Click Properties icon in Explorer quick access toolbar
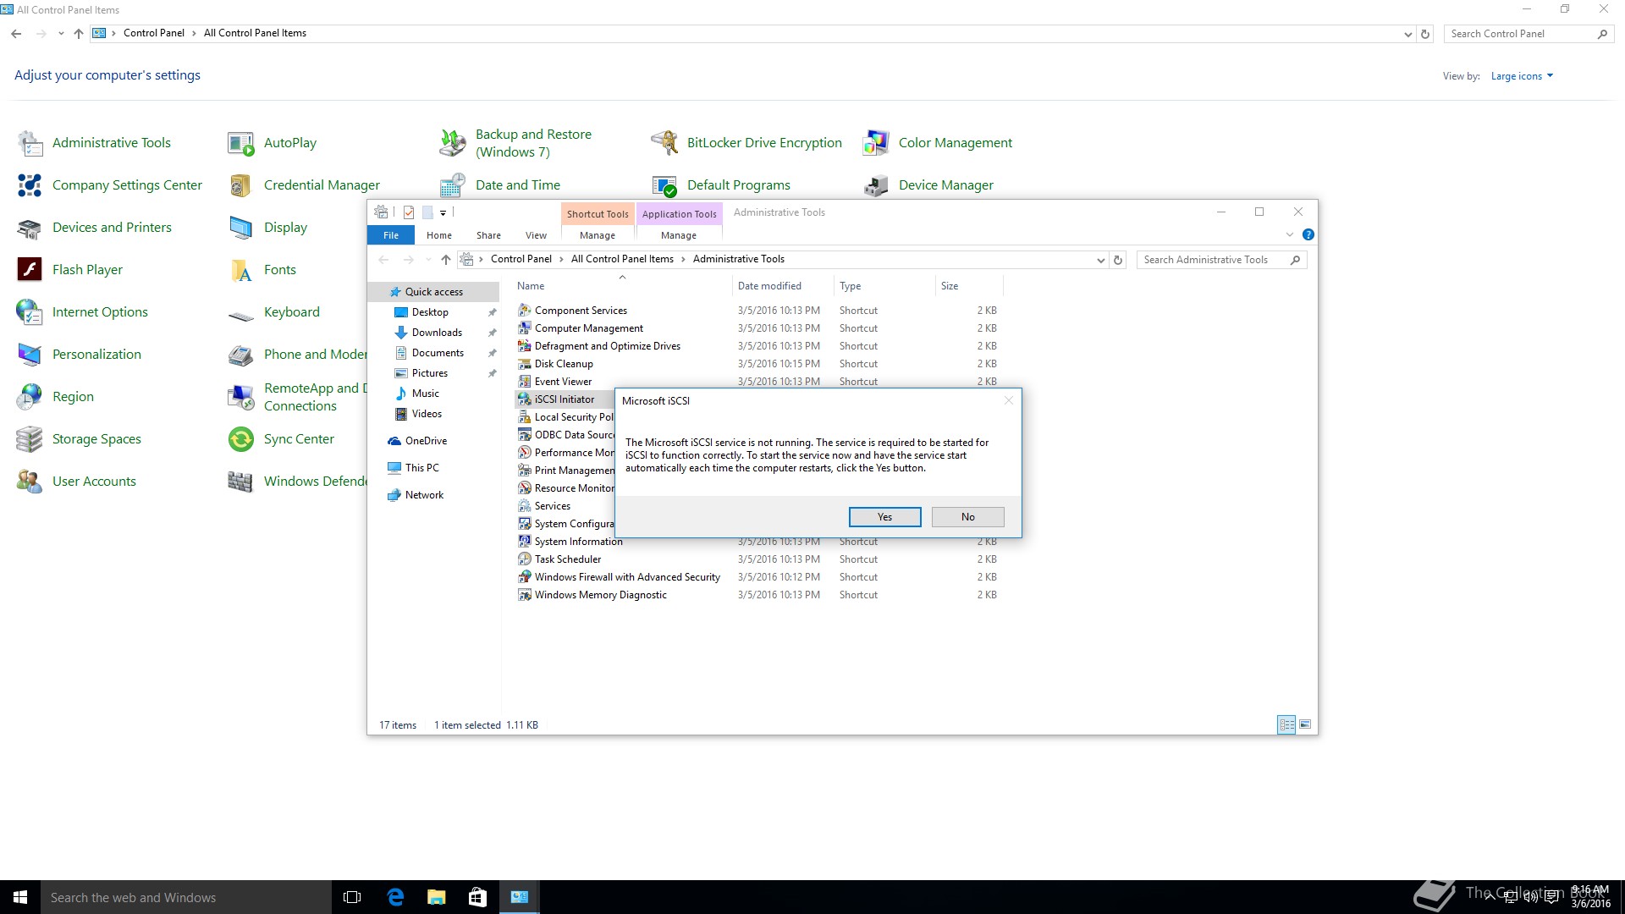The height and width of the screenshot is (914, 1625). [x=409, y=212]
